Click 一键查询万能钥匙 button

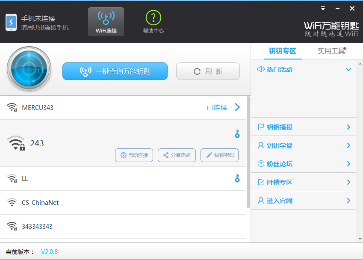pos(115,71)
